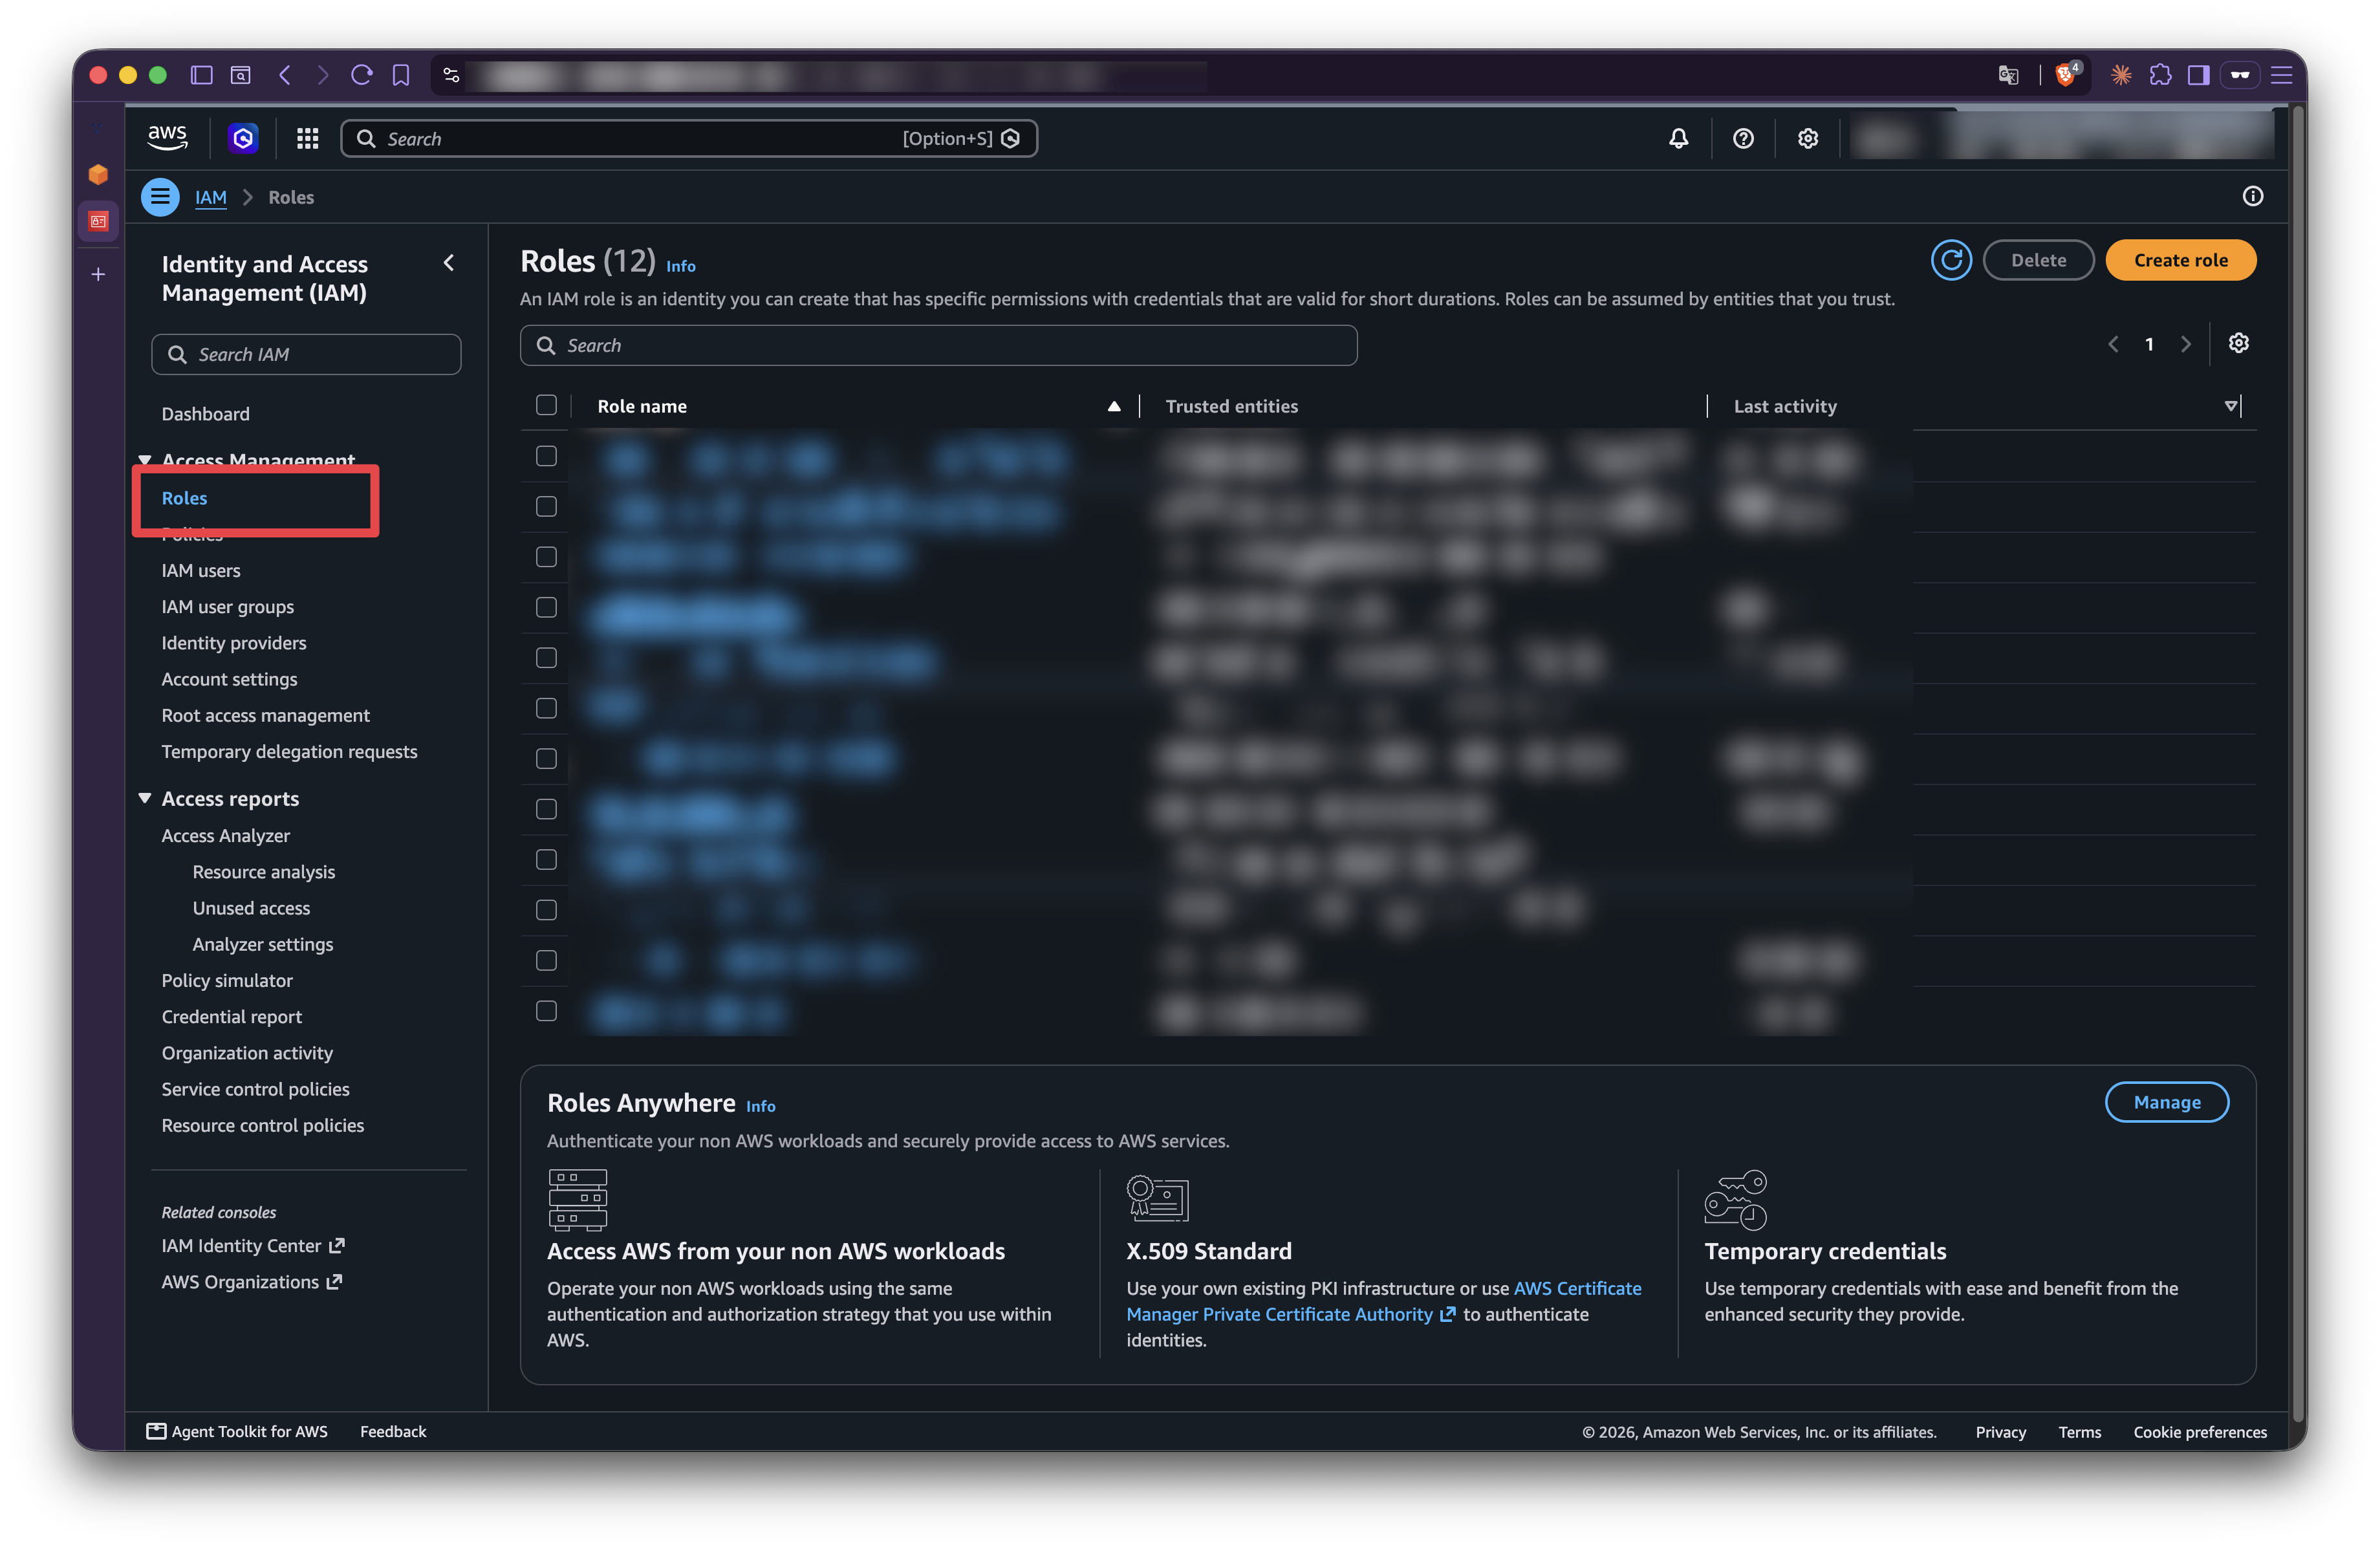2380x1547 pixels.
Task: Open IAM users in navigation
Action: pyautogui.click(x=201, y=571)
